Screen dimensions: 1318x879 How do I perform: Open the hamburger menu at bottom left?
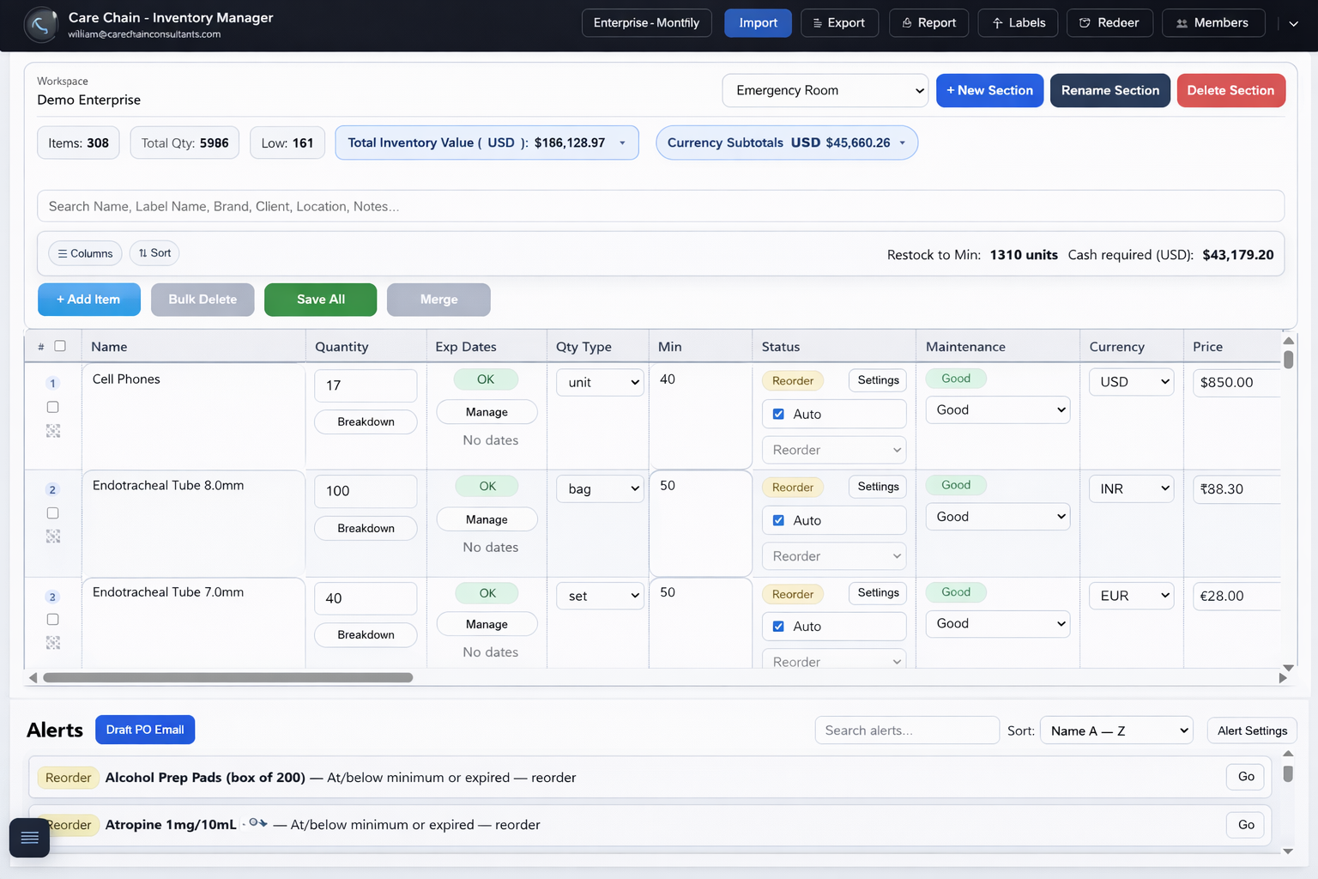click(29, 838)
